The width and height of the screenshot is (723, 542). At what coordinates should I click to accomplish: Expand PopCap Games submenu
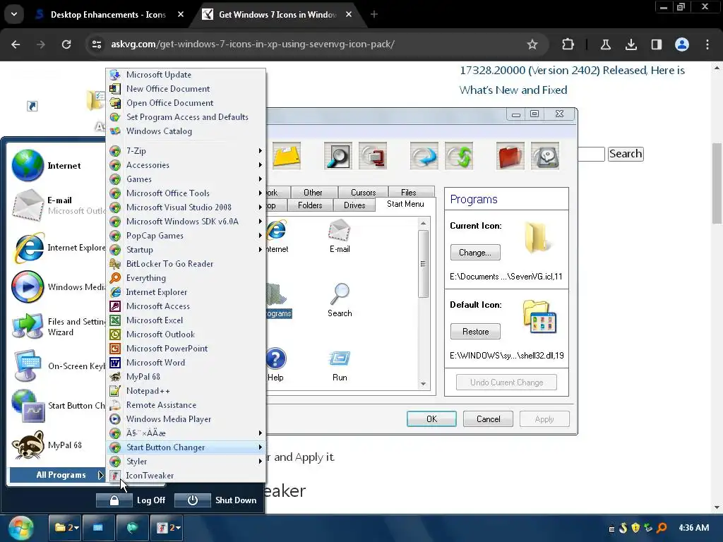186,236
